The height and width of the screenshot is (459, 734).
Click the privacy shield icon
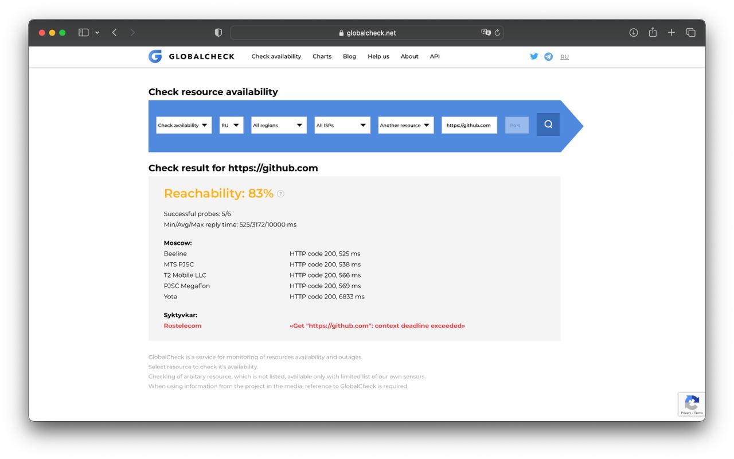click(218, 33)
